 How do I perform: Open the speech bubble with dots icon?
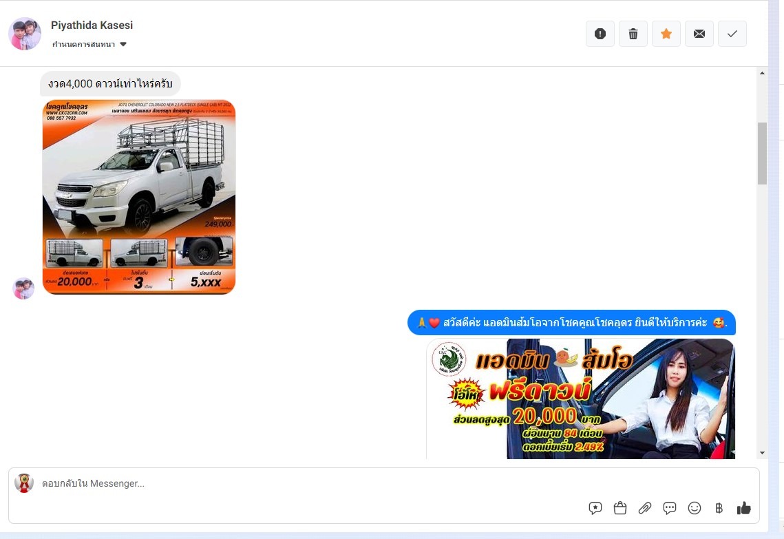[x=670, y=509]
